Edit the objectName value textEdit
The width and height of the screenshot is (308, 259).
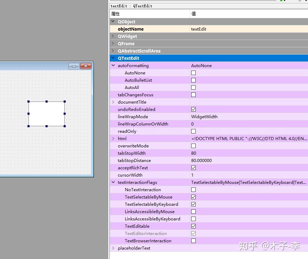(x=249, y=29)
